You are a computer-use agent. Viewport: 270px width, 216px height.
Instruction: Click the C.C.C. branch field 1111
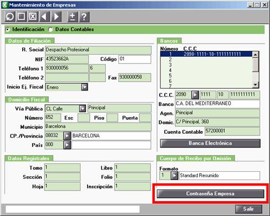pyautogui.click(x=208, y=95)
